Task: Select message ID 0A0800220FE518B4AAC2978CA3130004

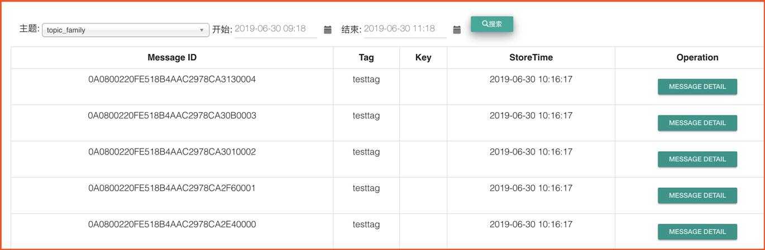Action: coord(172,79)
